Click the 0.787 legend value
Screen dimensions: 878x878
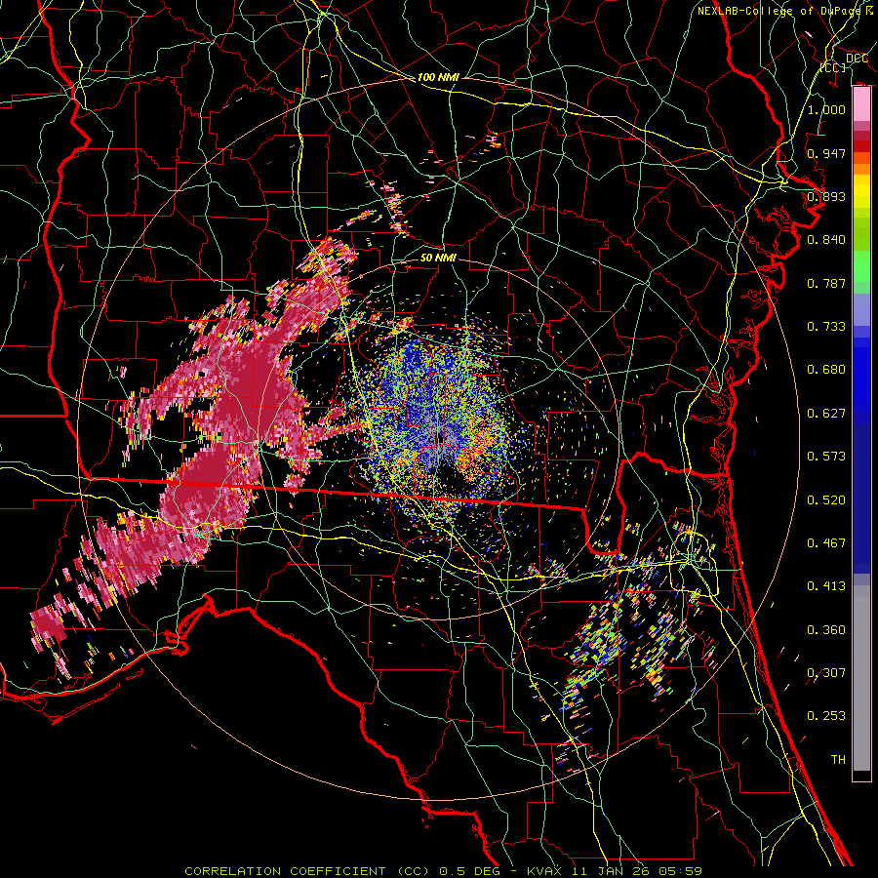826,283
